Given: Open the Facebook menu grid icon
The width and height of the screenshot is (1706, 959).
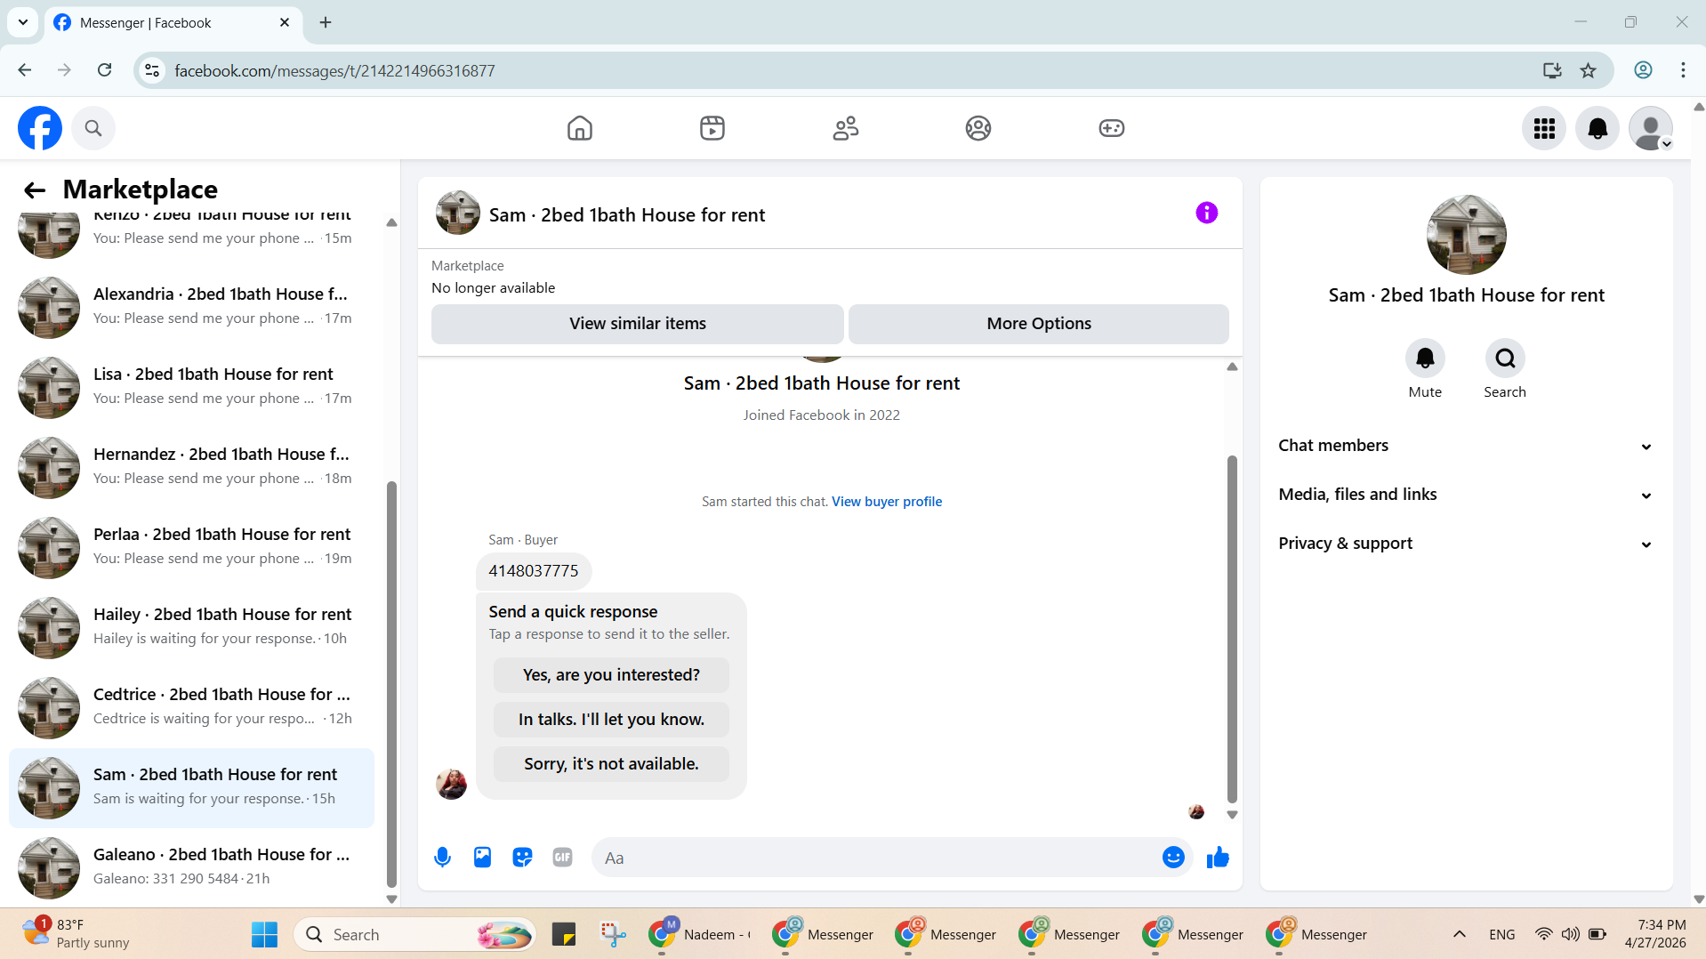Looking at the screenshot, I should pos(1544,129).
